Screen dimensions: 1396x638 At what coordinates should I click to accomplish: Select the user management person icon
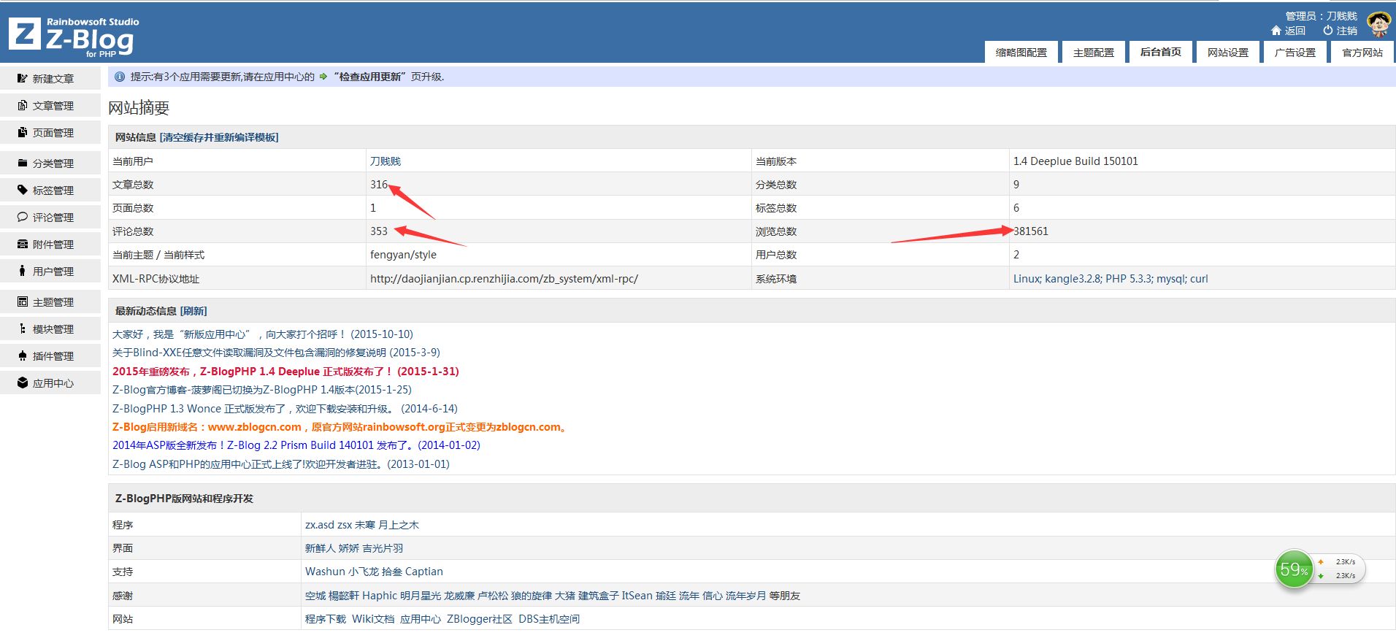[x=23, y=271]
